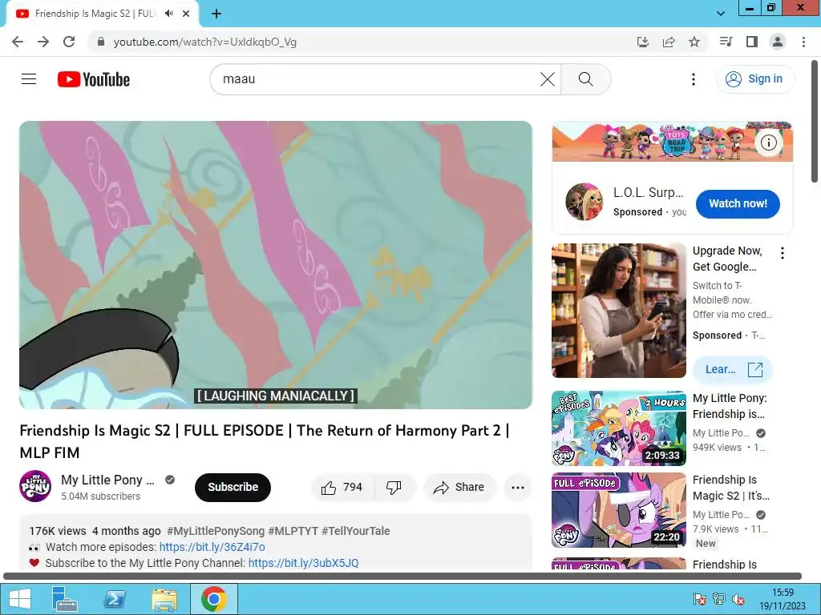
Task: Open the #MyLittlePonySong hashtag
Action: point(216,531)
